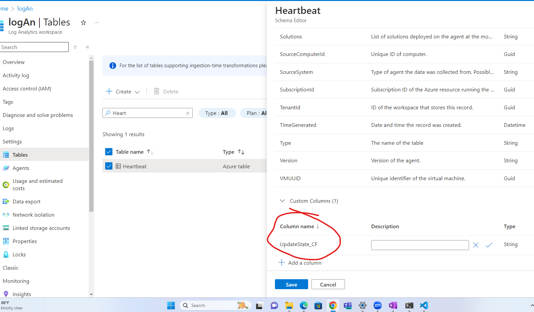Select the Agents menu item

[21, 168]
